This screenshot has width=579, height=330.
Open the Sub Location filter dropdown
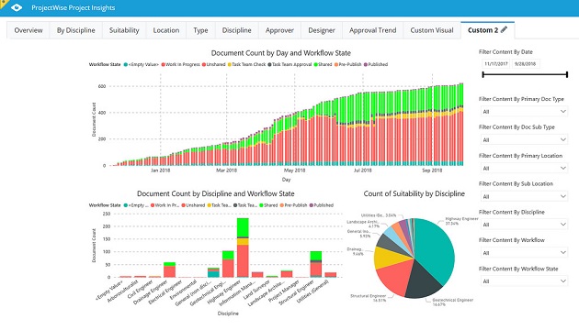pos(524,196)
